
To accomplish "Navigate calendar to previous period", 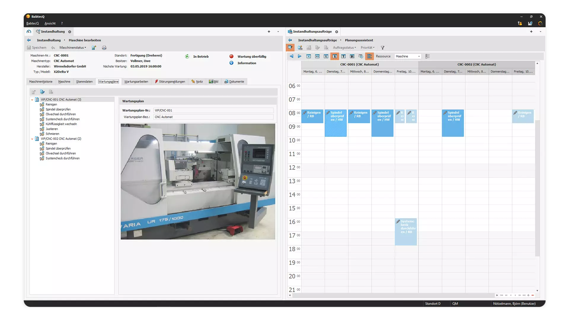I will tap(291, 56).
